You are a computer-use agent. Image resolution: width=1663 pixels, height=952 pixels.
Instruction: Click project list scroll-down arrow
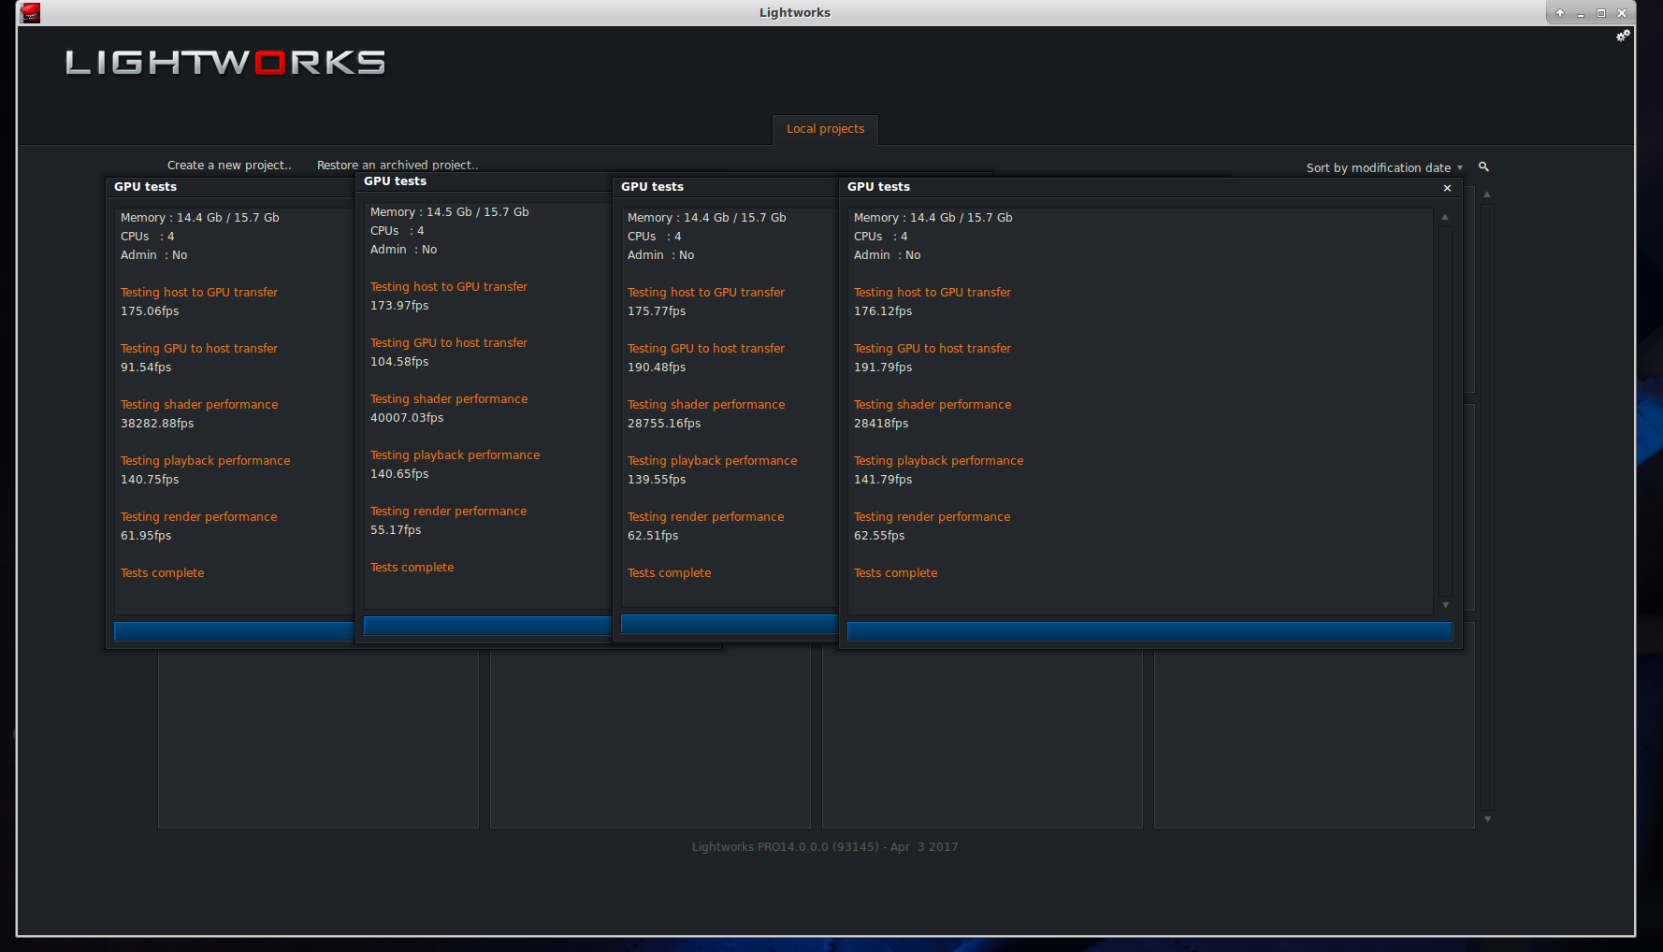pyautogui.click(x=1487, y=819)
